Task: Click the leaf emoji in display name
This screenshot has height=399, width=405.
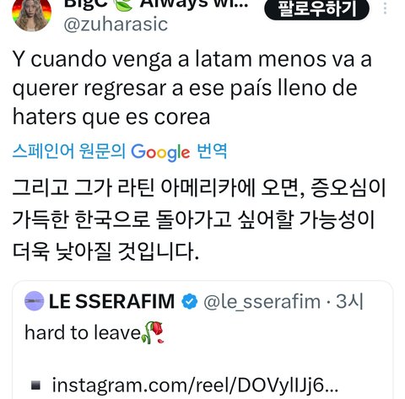Action: (123, 4)
